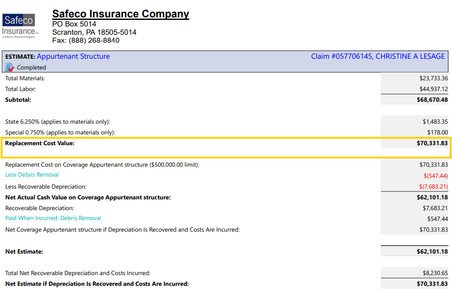Click the Less Debris Removal link
This screenshot has width=452, height=297.
(32, 175)
